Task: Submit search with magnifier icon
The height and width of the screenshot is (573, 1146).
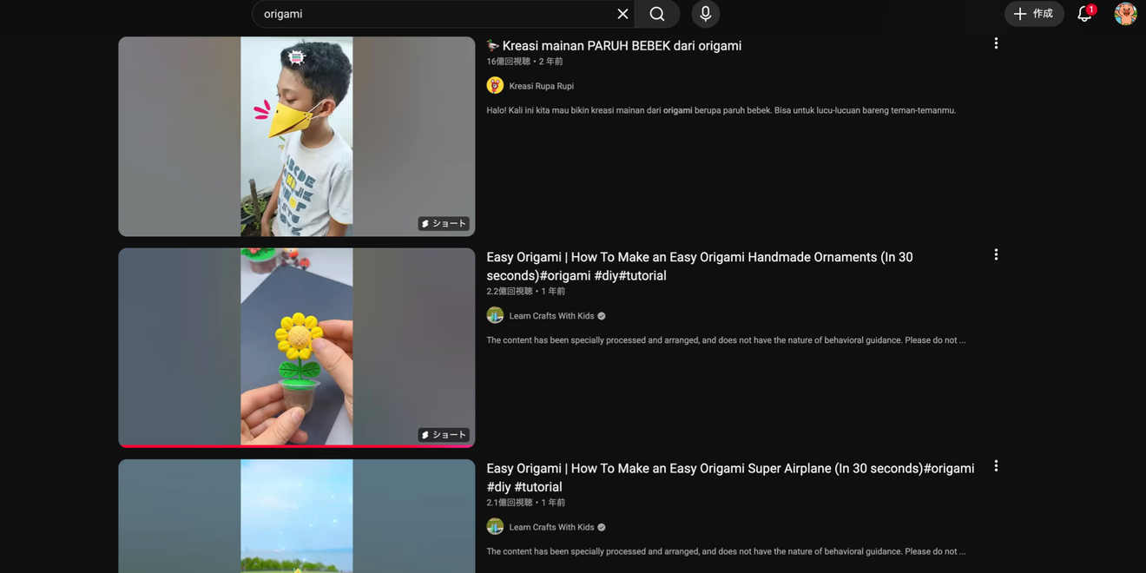Action: (657, 14)
